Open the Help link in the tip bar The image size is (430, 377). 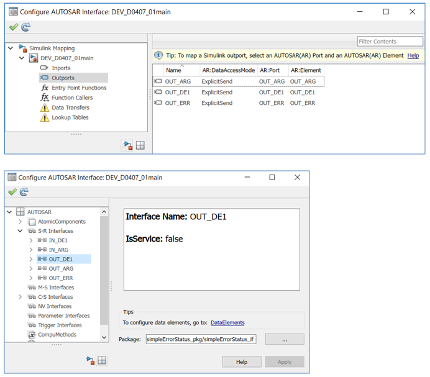413,55
